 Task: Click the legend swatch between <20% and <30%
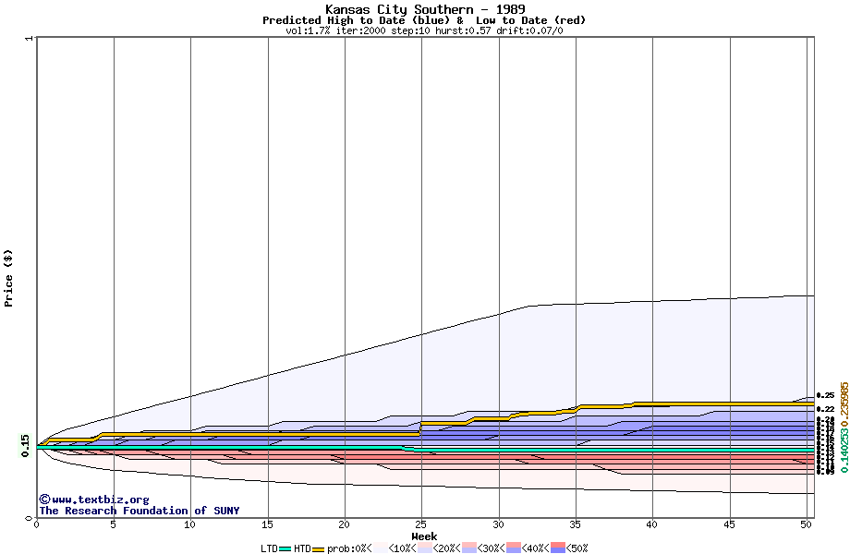pyautogui.click(x=469, y=548)
